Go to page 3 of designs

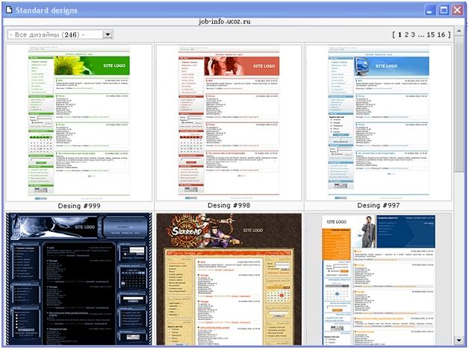tap(413, 34)
